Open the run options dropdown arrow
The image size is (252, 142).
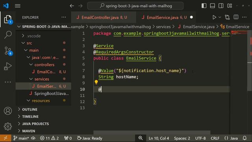pyautogui.click(x=220, y=17)
